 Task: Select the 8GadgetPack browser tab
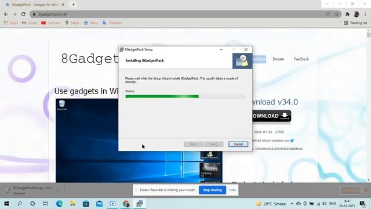coord(35,5)
